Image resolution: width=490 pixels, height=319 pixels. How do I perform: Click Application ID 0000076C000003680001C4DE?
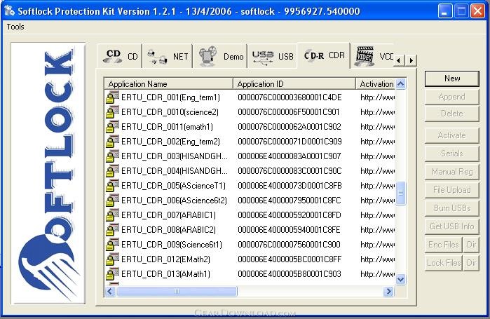tap(290, 97)
